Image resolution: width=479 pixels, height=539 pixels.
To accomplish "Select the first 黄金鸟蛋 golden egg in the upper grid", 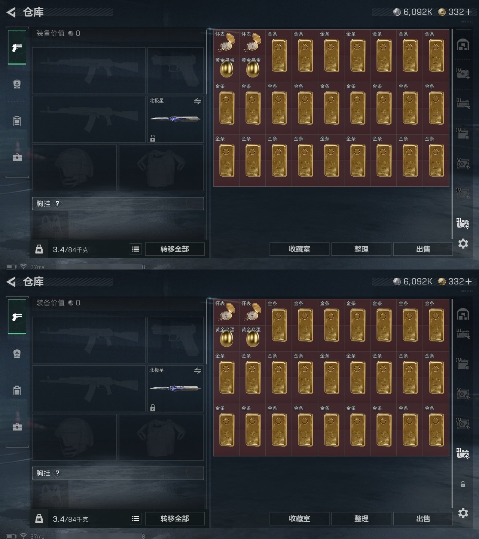I will click(x=226, y=68).
